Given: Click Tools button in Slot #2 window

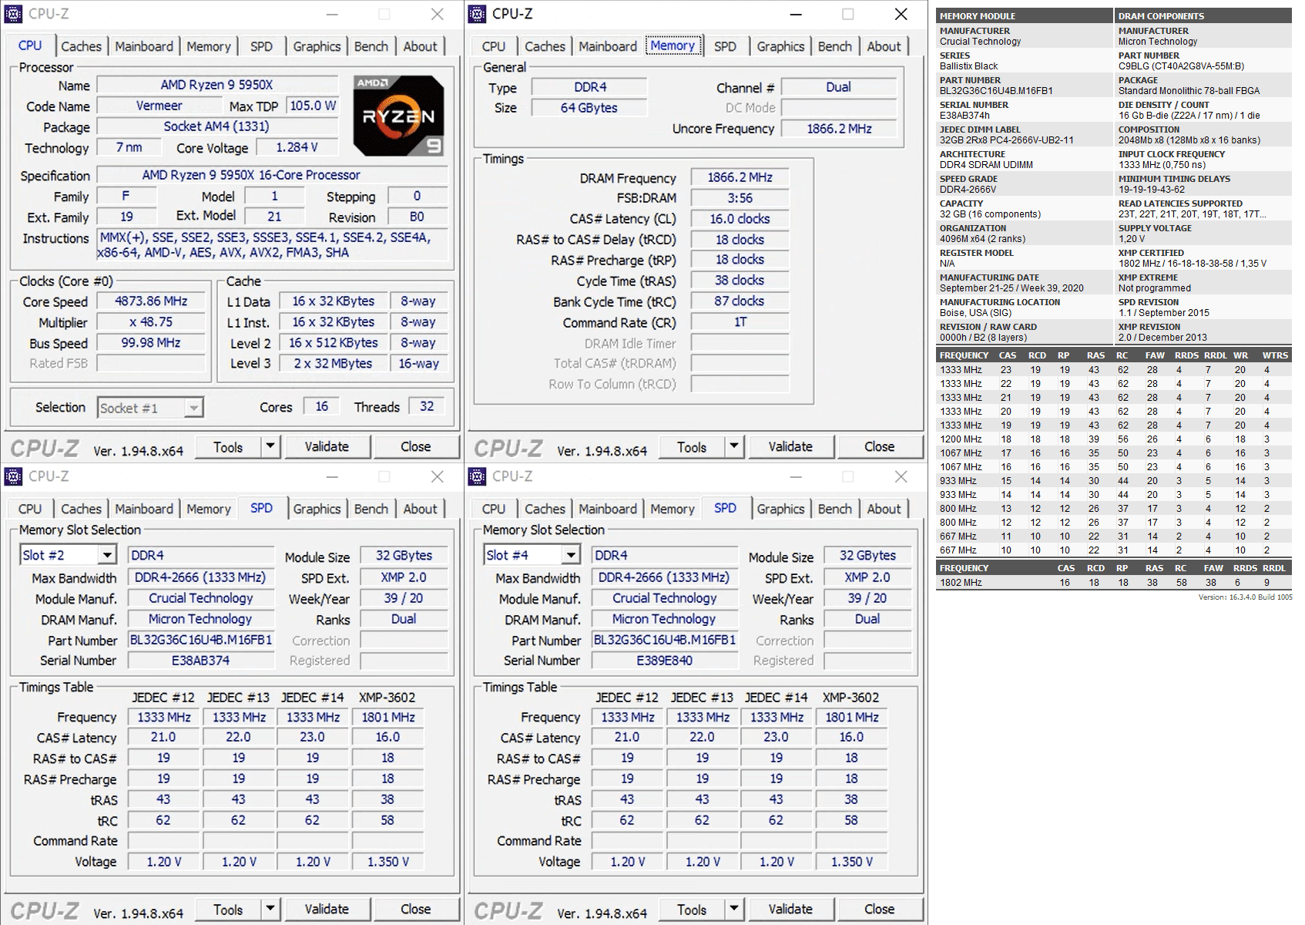Looking at the screenshot, I should (228, 909).
